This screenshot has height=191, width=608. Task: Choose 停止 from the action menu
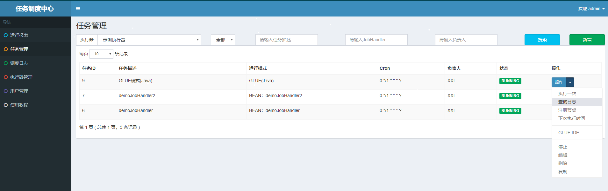(x=577, y=147)
